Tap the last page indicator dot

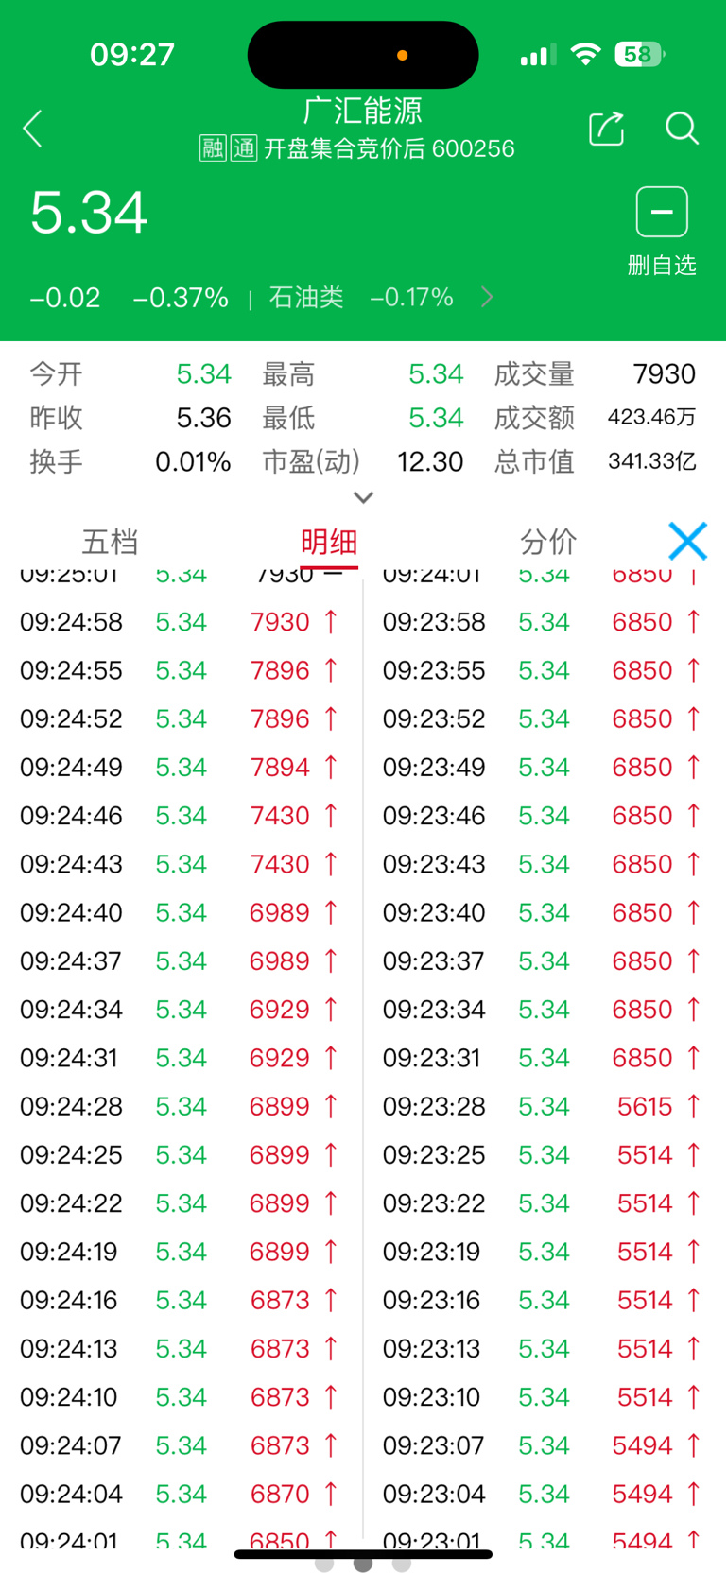pos(402,1564)
